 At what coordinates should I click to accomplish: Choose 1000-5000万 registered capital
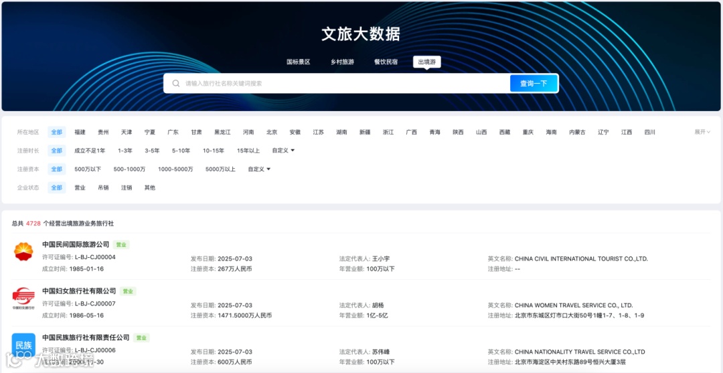pos(175,169)
